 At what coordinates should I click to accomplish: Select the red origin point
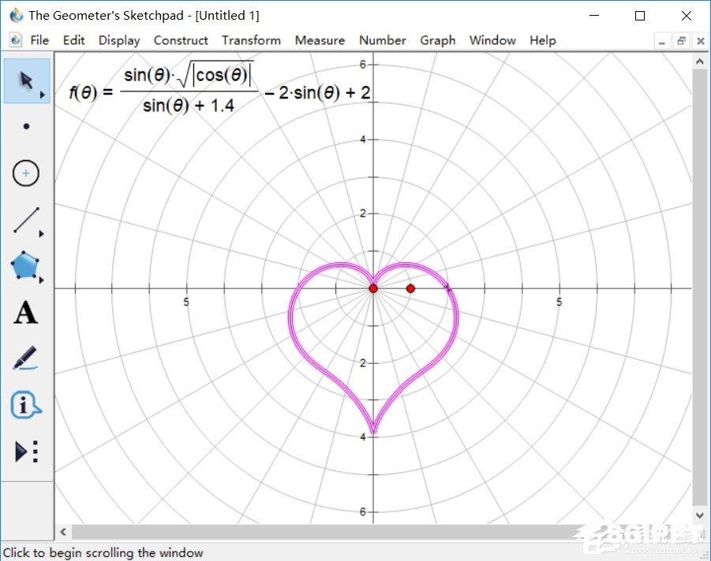tap(373, 288)
